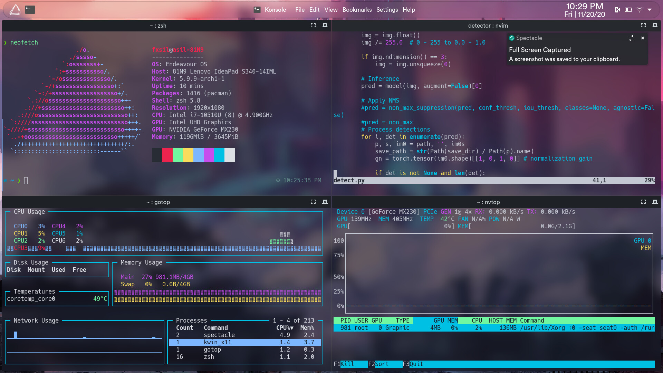
Task: Click the battery status tray icon
Action: tap(628, 10)
